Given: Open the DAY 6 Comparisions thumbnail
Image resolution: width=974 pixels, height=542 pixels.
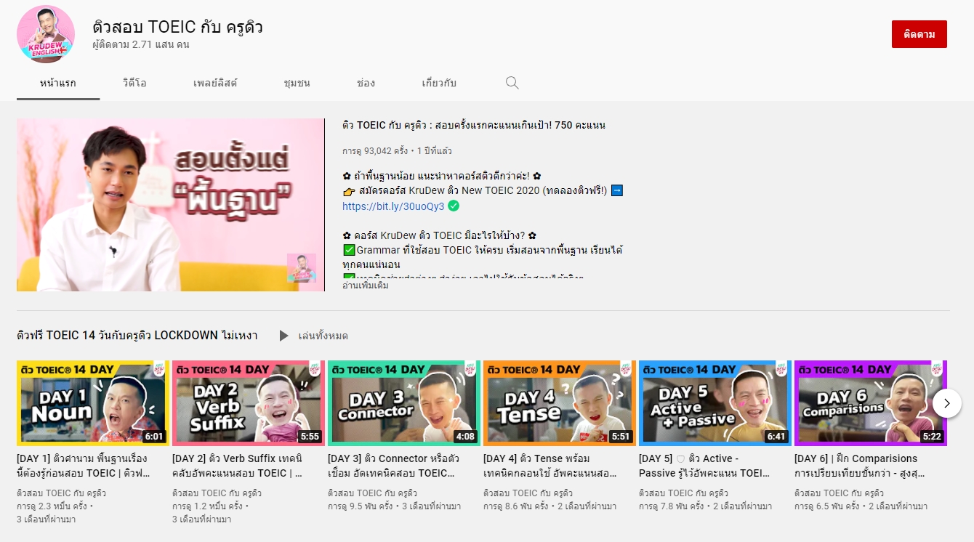Looking at the screenshot, I should pyautogui.click(x=871, y=403).
